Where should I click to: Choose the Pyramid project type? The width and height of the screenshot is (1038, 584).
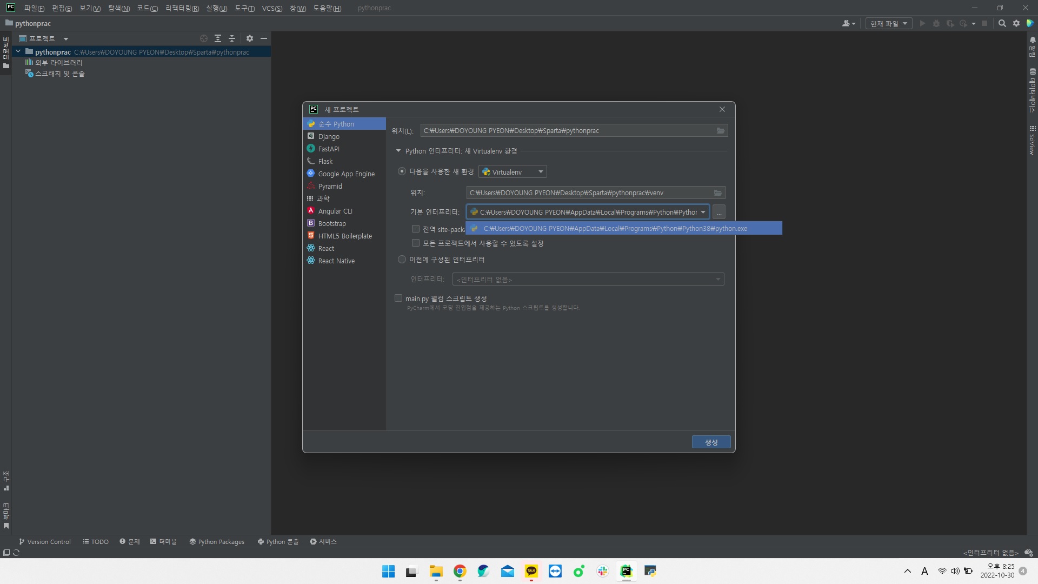(344, 186)
